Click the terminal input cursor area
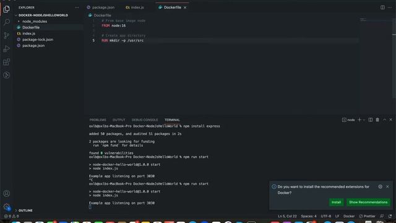Viewport: 396px width, 223px height. tap(90, 207)
